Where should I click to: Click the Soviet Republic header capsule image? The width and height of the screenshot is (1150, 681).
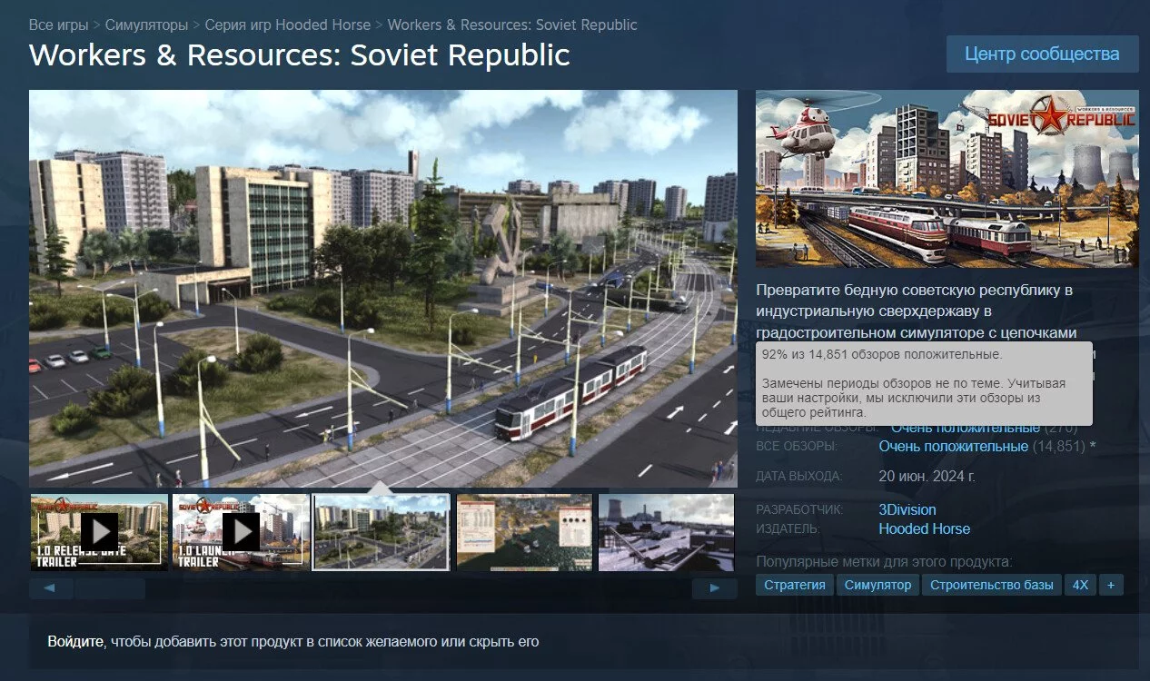coord(947,179)
